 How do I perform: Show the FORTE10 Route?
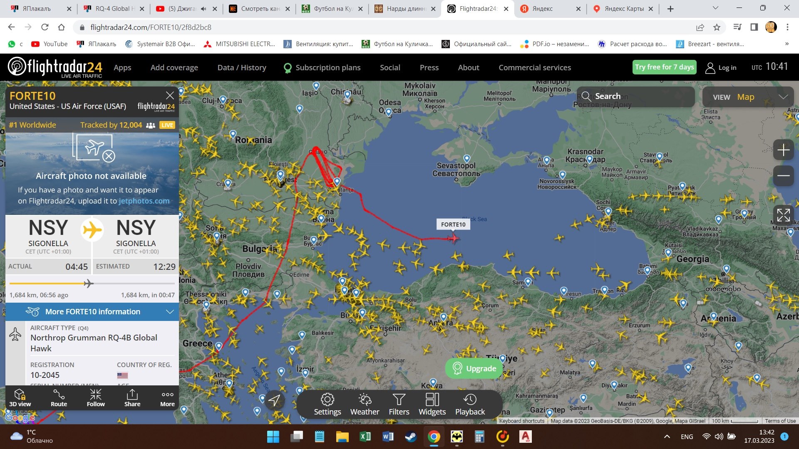59,398
